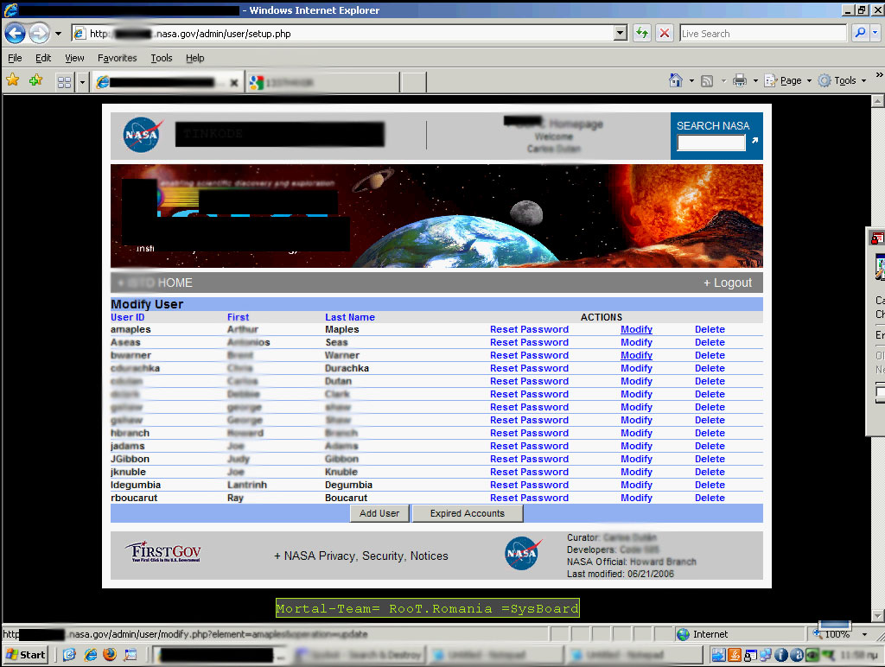Open the Tools menu in menu bar
The image size is (885, 667).
pos(162,58)
